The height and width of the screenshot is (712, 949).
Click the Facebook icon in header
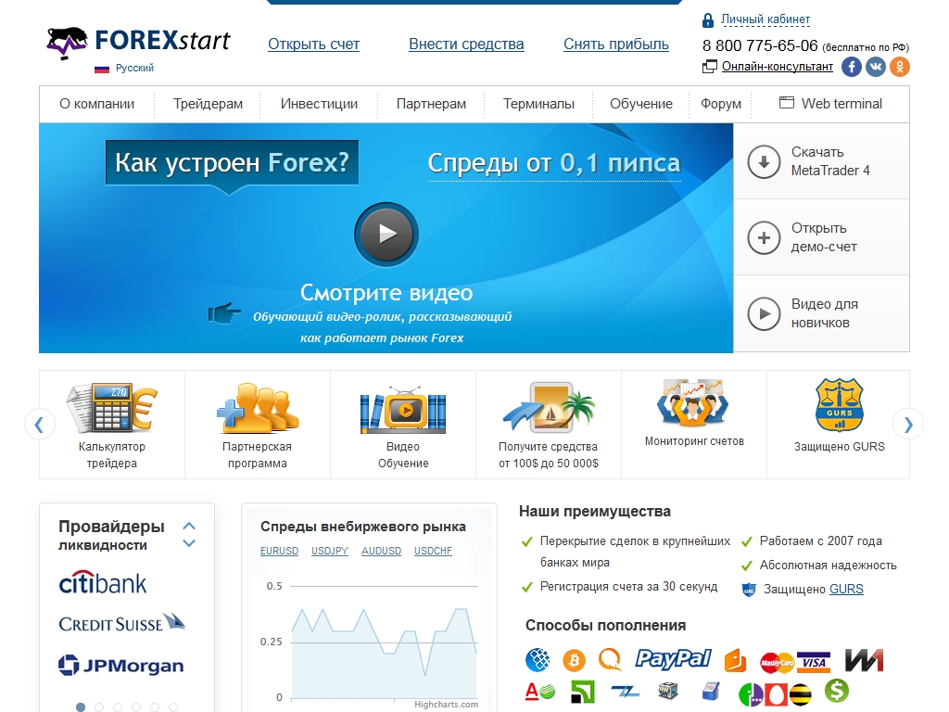pyautogui.click(x=852, y=67)
